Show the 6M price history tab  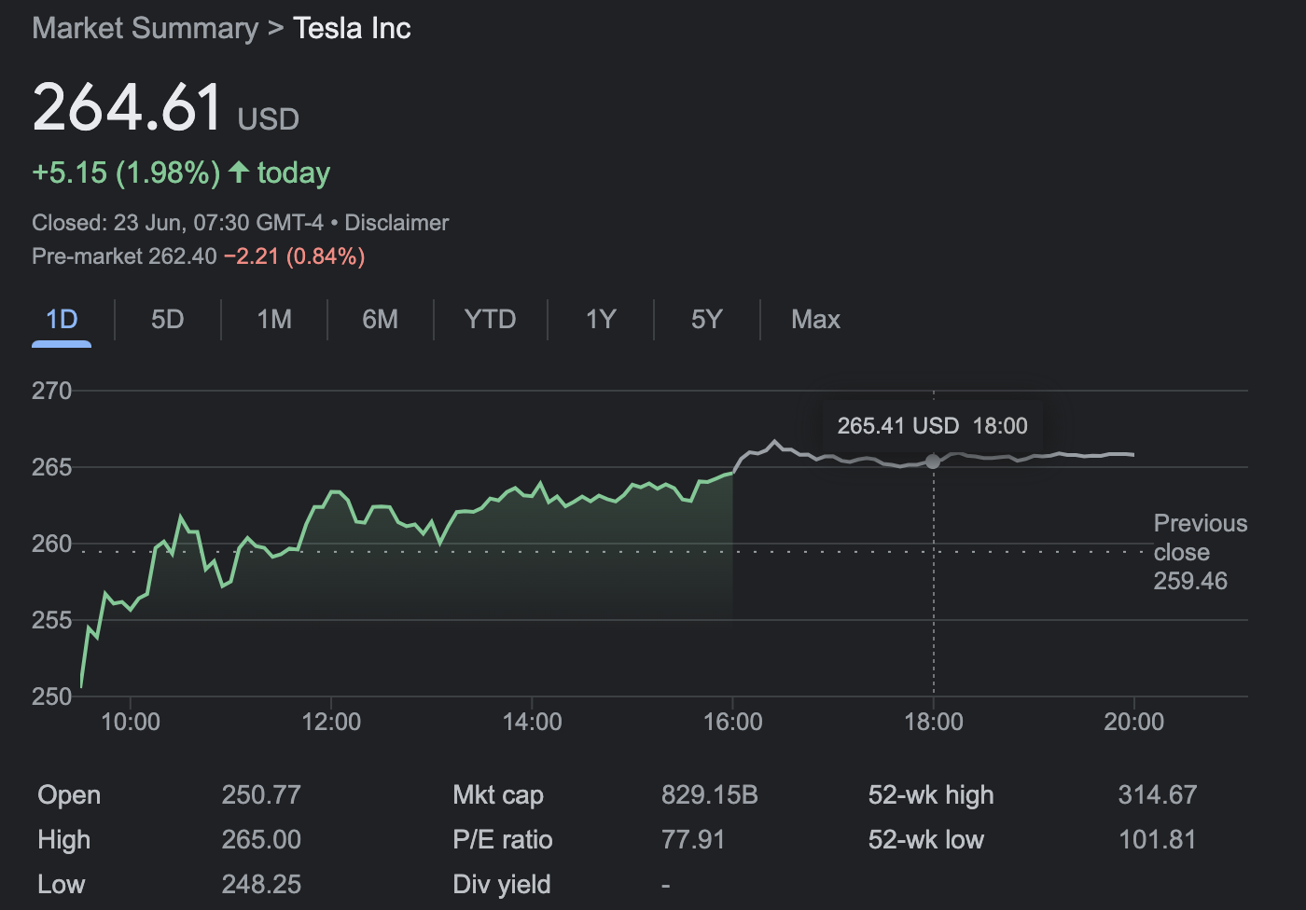pyautogui.click(x=380, y=320)
